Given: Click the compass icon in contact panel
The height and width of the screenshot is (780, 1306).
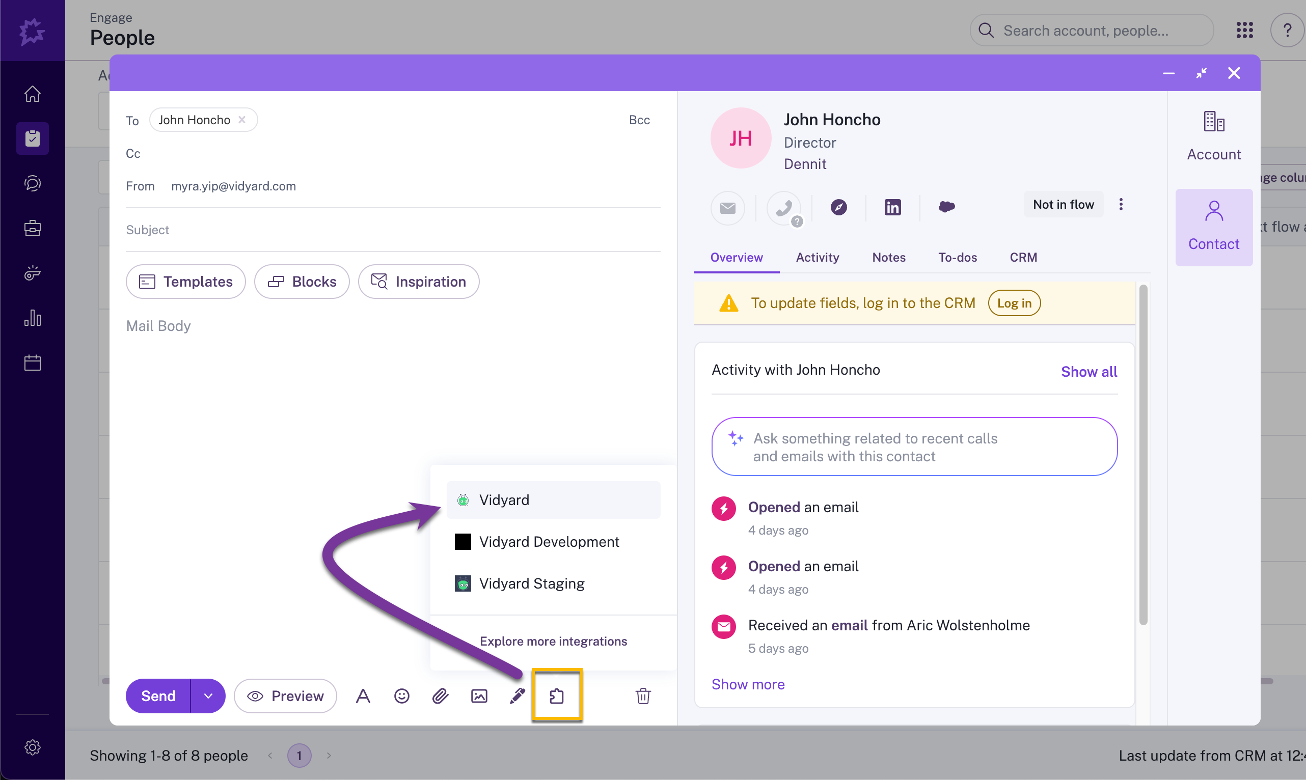Looking at the screenshot, I should pos(838,207).
